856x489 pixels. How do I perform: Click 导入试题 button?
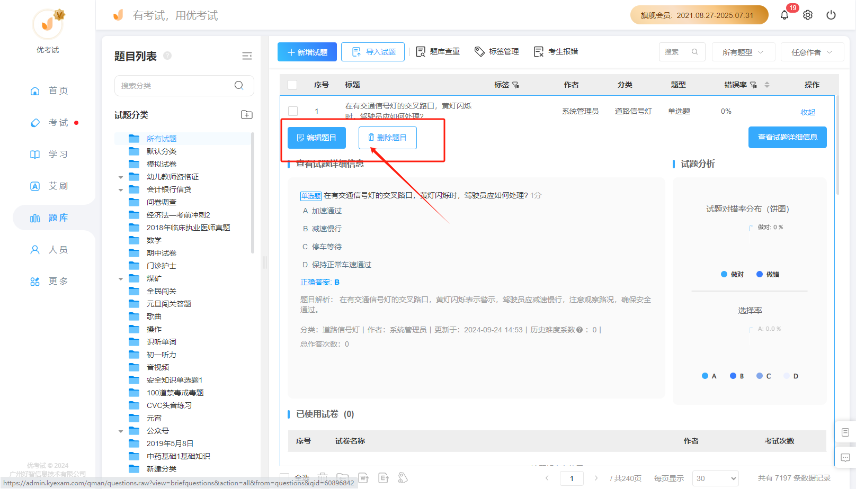(373, 52)
